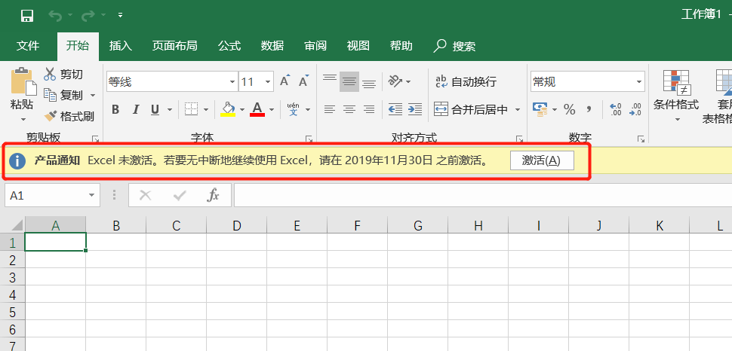Decrease font size with smaller A icon
Image resolution: width=732 pixels, height=351 pixels.
304,81
